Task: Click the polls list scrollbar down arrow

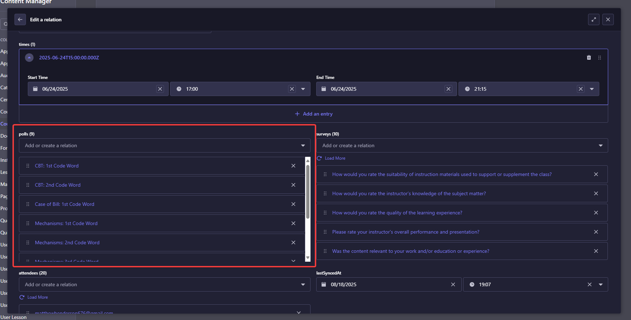Action: 308,258
